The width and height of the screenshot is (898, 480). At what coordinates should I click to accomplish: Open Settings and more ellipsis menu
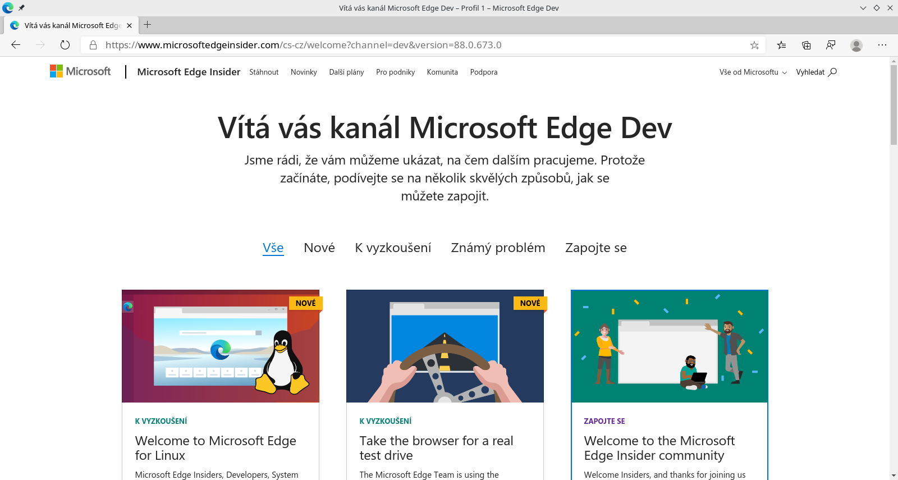tap(882, 45)
